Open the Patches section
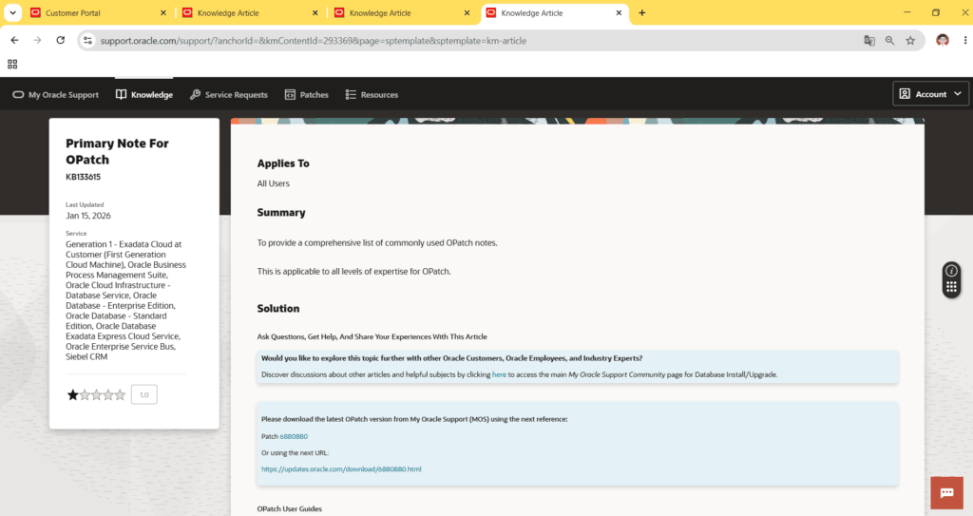Viewport: 973px width, 516px height. 307,94
